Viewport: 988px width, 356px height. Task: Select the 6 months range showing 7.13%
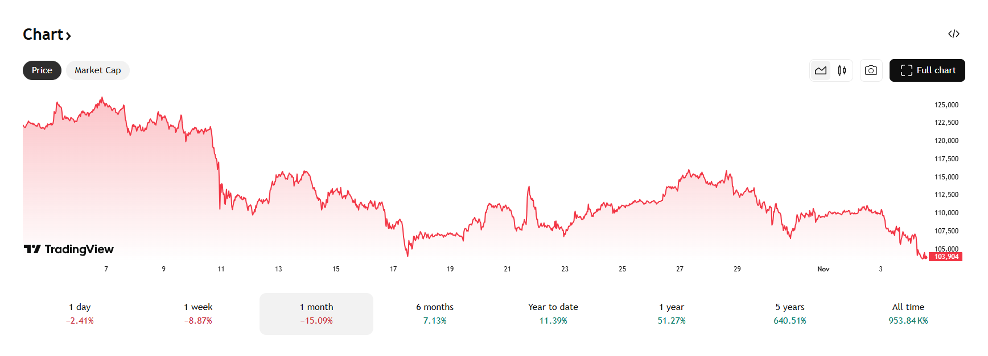[x=434, y=313]
